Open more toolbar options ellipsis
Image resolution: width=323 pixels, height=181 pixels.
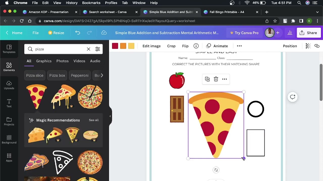(239, 46)
